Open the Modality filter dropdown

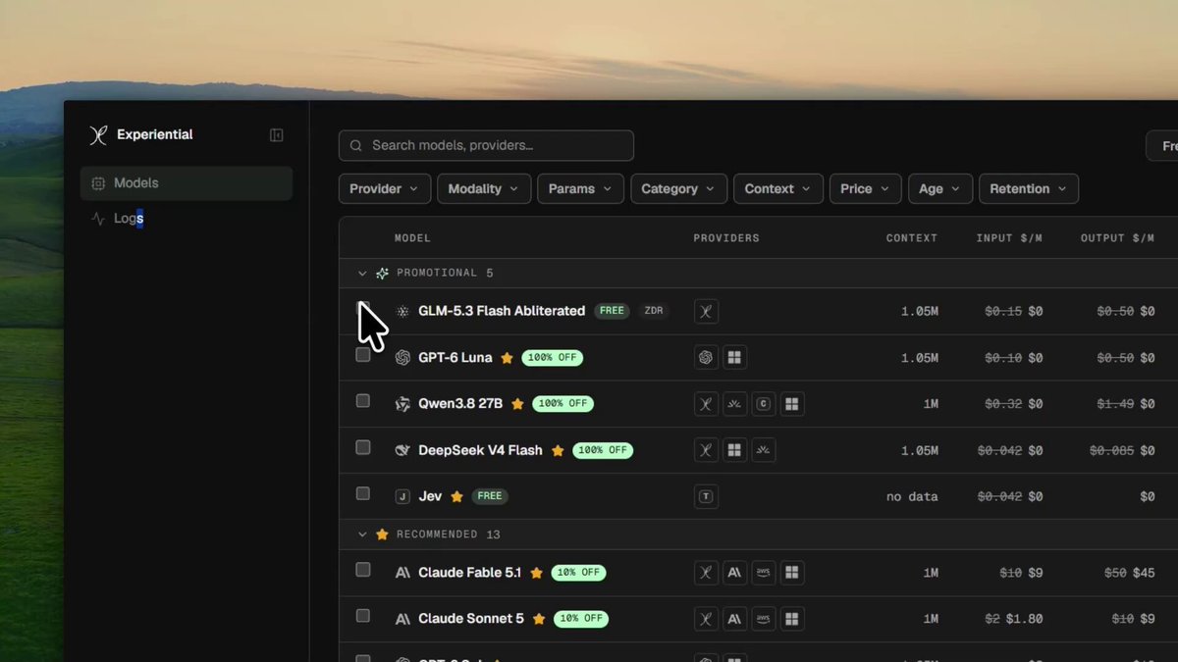click(484, 189)
